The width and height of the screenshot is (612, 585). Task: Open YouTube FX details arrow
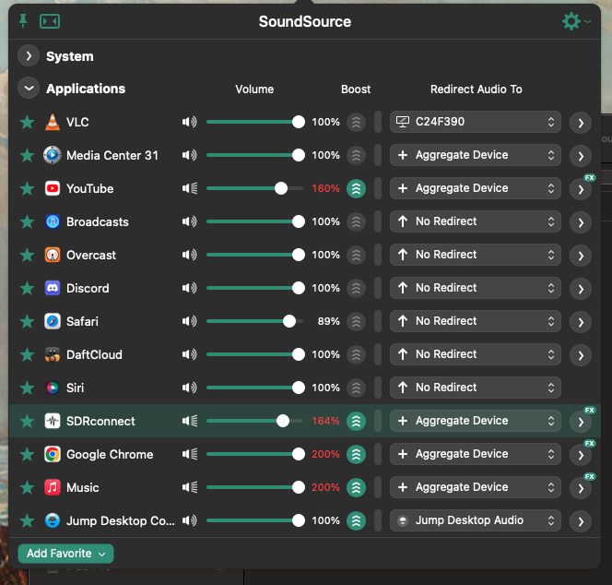click(581, 189)
